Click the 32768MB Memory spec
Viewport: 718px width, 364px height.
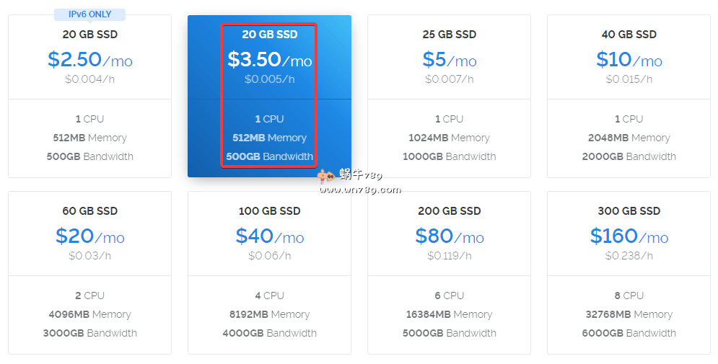tap(629, 314)
